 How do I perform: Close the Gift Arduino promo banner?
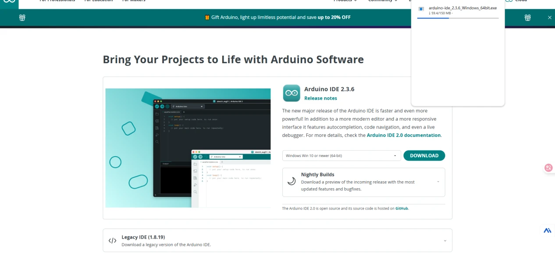tap(550, 18)
